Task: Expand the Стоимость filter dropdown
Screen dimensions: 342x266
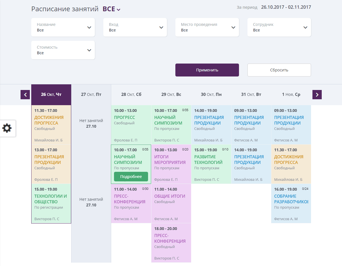Action: click(x=63, y=50)
